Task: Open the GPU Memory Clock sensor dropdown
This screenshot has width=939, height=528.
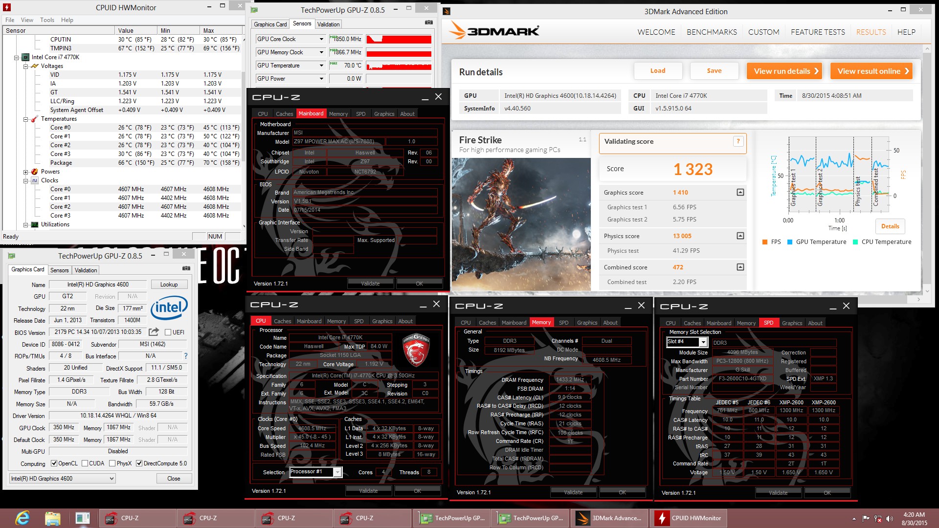Action: (321, 52)
